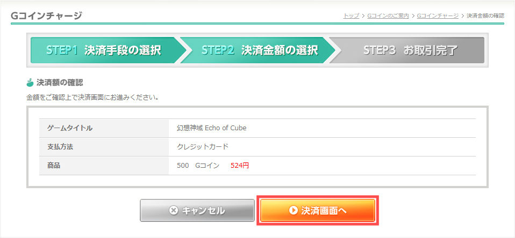Screen dimensions: 515x238
Task: Click the クレジットカード payment method value
Action: click(x=203, y=146)
